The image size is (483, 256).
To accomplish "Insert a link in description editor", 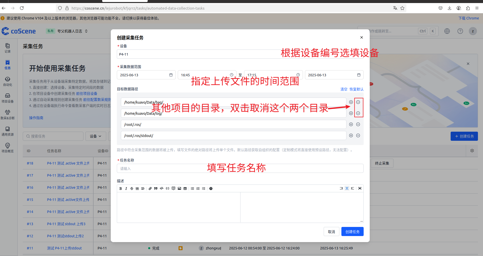I will [x=150, y=189].
